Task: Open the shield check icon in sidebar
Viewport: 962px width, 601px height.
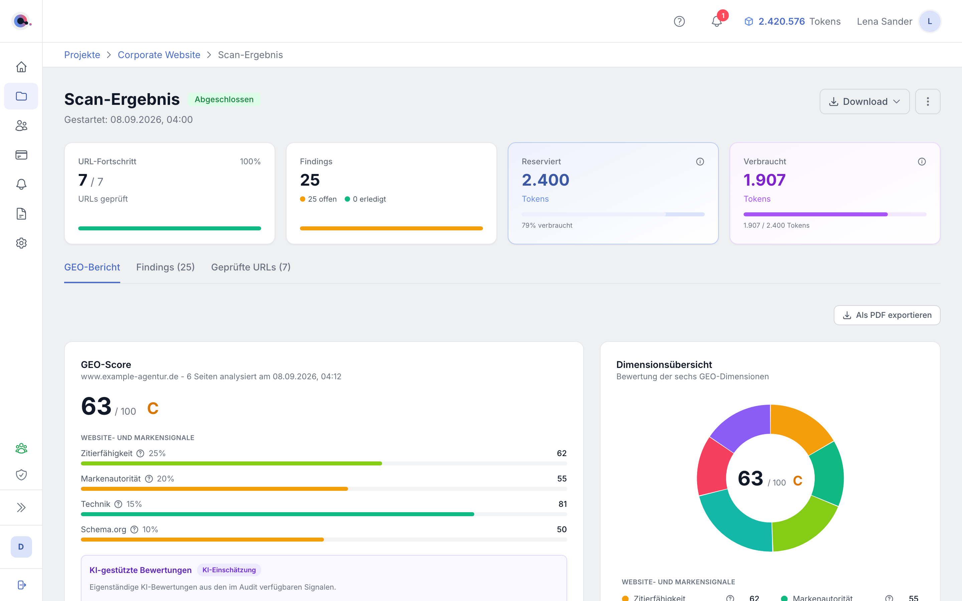Action: pyautogui.click(x=21, y=474)
